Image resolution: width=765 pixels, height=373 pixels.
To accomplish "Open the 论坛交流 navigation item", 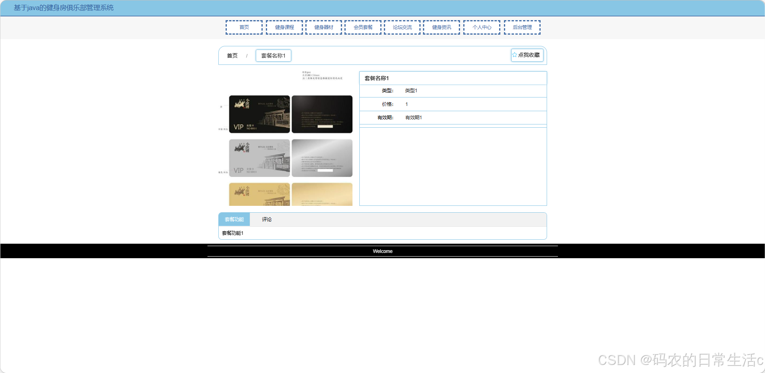I will tap(402, 27).
